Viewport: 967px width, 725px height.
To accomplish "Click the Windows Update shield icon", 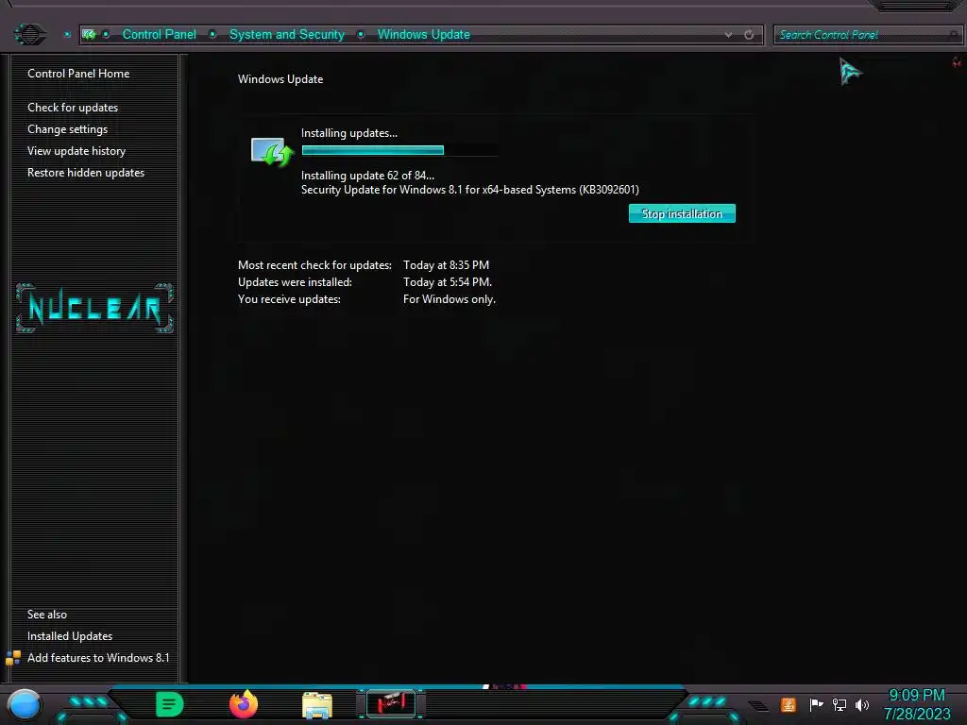I will [271, 152].
